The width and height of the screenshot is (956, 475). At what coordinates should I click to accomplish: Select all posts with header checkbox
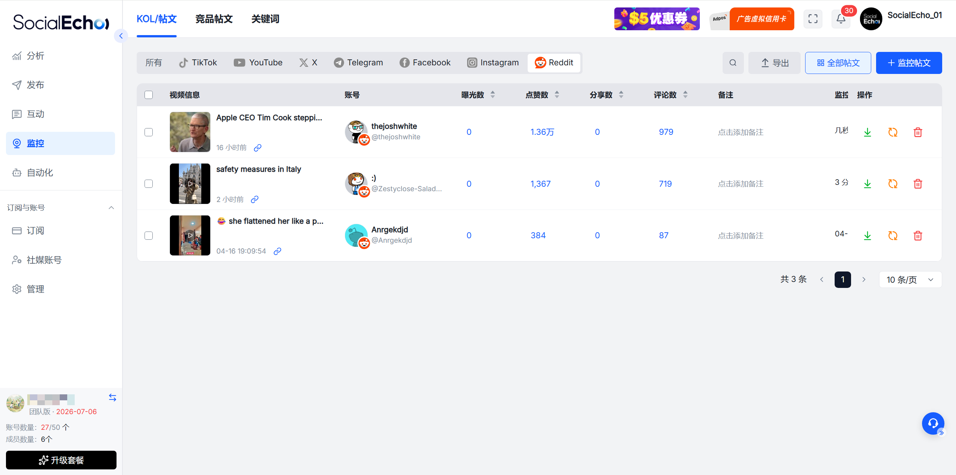[x=149, y=95]
